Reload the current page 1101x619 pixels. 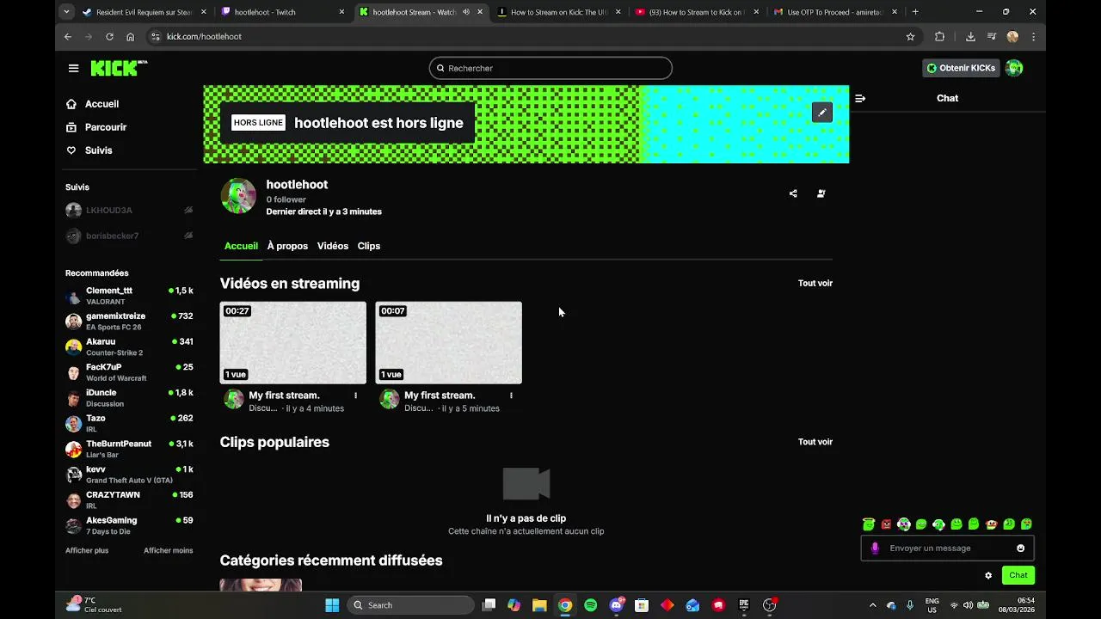[x=109, y=37]
